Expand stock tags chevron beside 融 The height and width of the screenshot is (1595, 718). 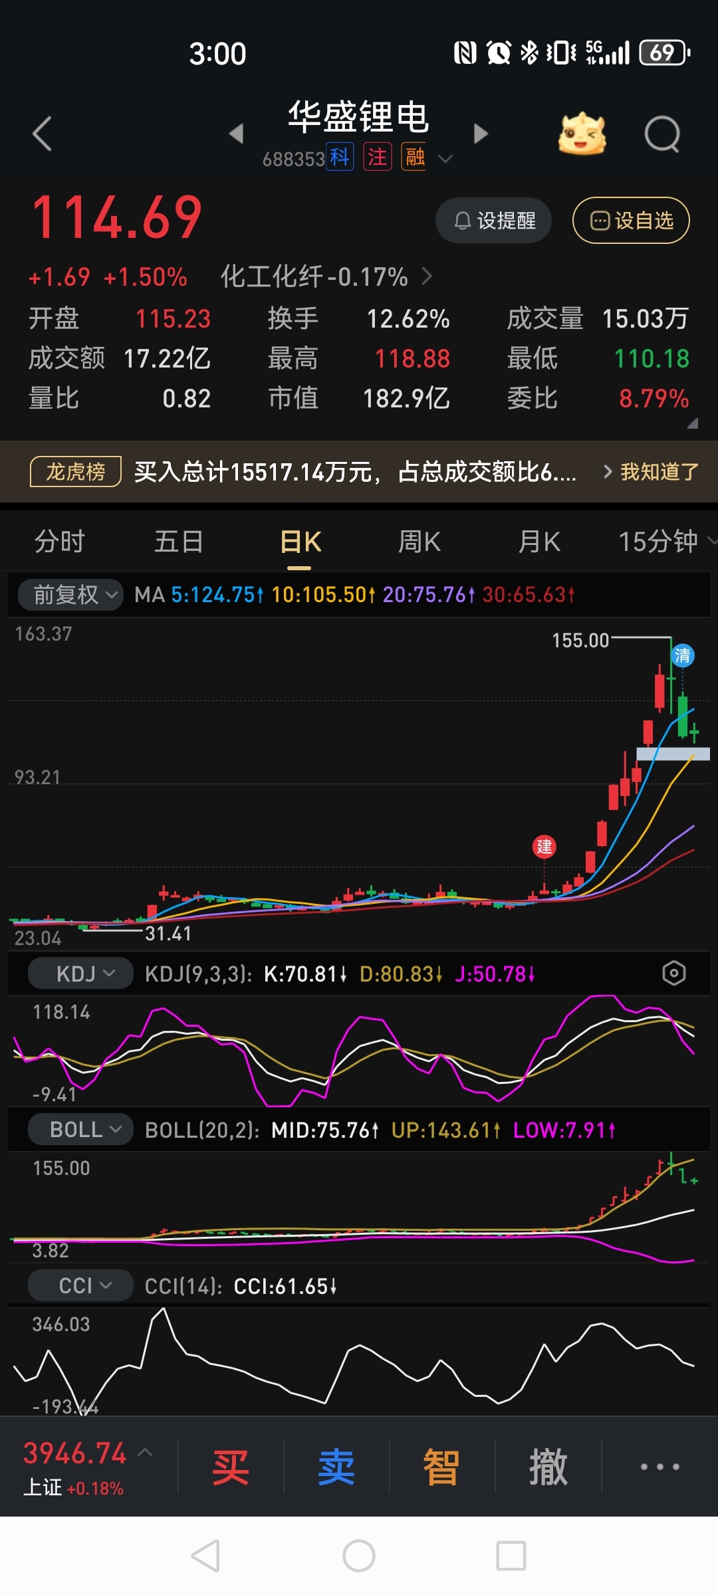(445, 158)
